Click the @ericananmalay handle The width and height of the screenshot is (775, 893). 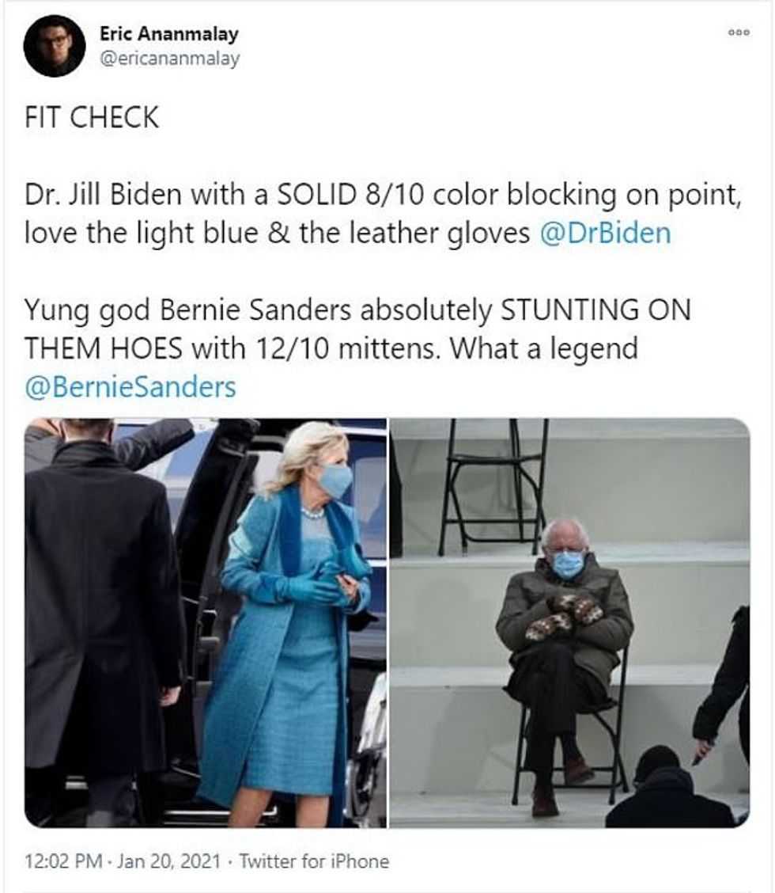click(x=169, y=58)
